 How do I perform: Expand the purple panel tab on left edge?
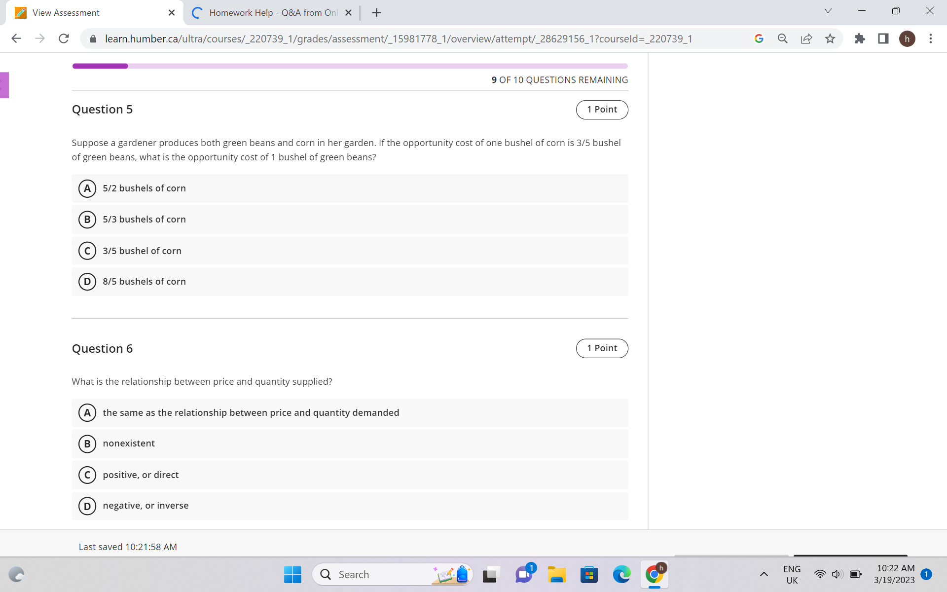point(4,84)
